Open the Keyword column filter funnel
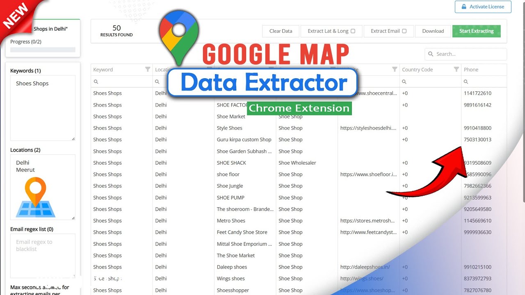 pos(148,70)
